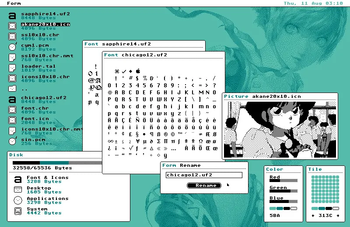Pick the dark teal swatch in Color window

pos(280,209)
